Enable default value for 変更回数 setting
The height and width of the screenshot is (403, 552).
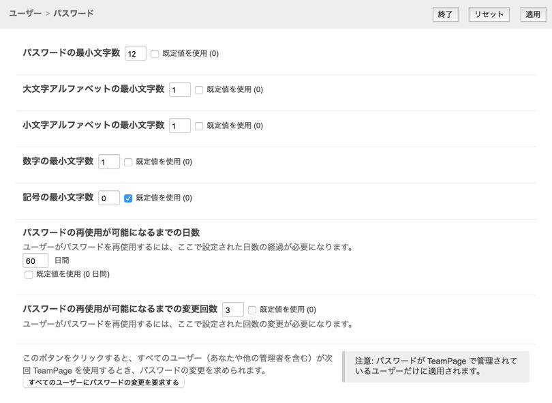252,310
